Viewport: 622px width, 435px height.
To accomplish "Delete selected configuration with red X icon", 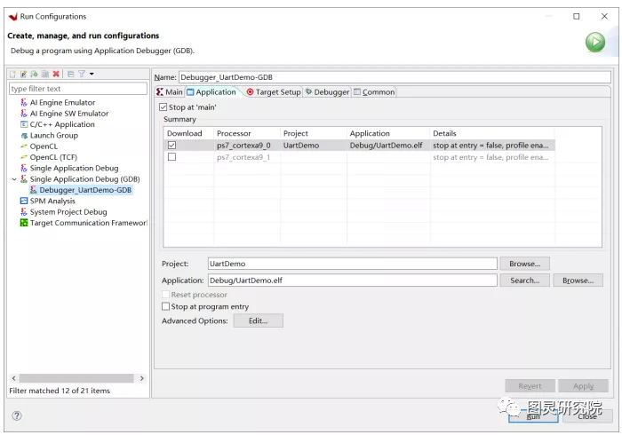I will (56, 74).
